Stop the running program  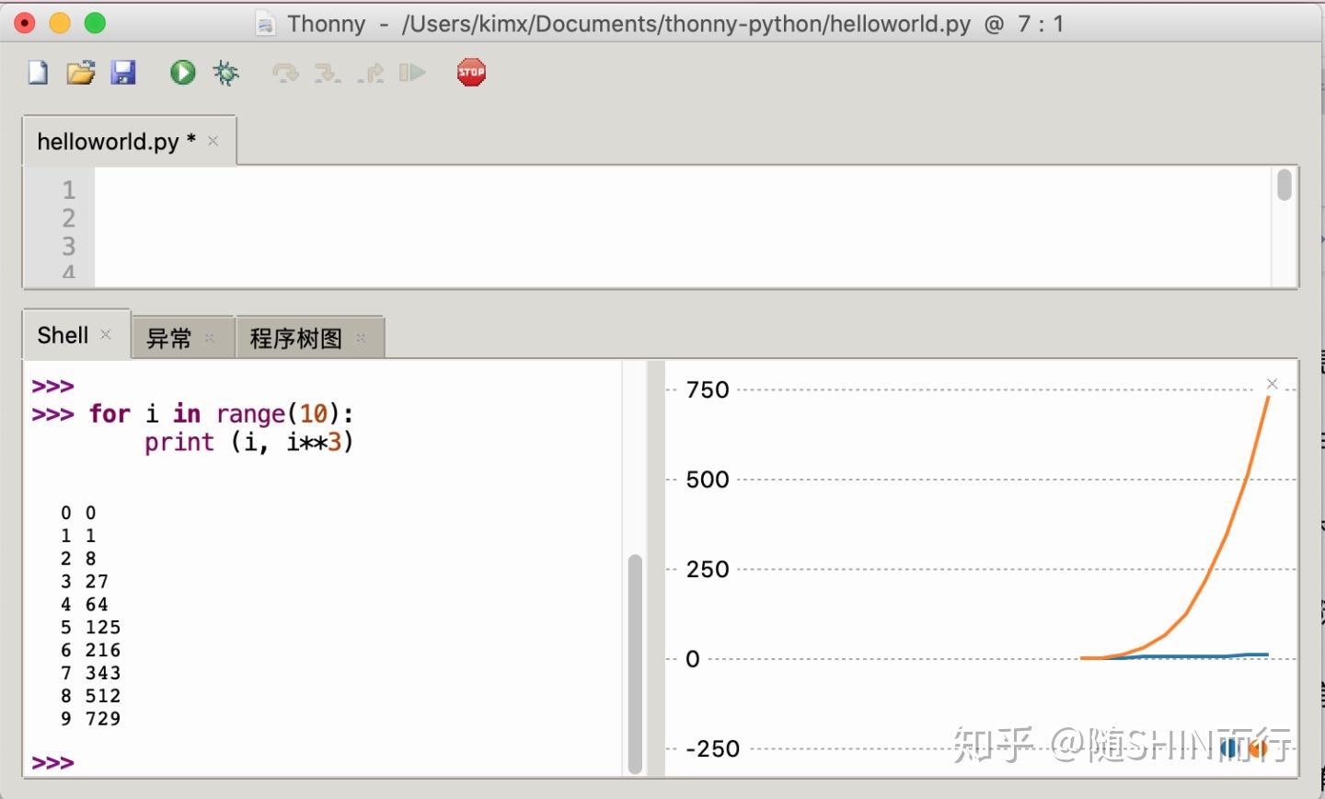470,72
